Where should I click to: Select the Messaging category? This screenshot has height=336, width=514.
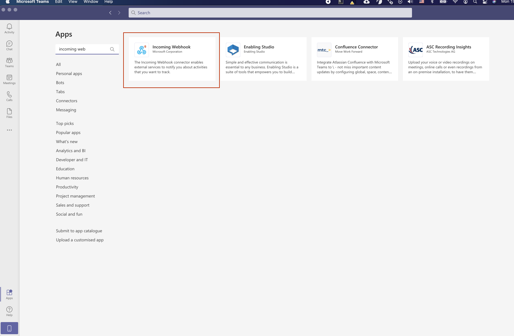coord(66,110)
